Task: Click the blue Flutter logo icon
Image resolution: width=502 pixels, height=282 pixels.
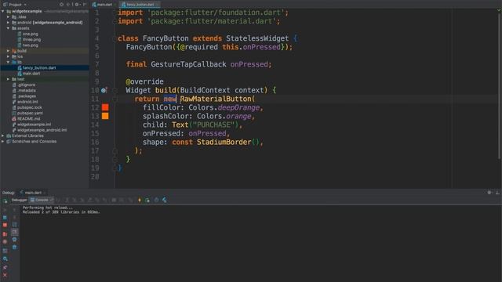Action: pyautogui.click(x=164, y=201)
